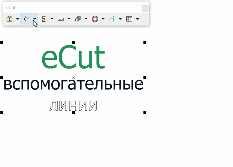Click the colored dots strip icon

(x=61, y=19)
